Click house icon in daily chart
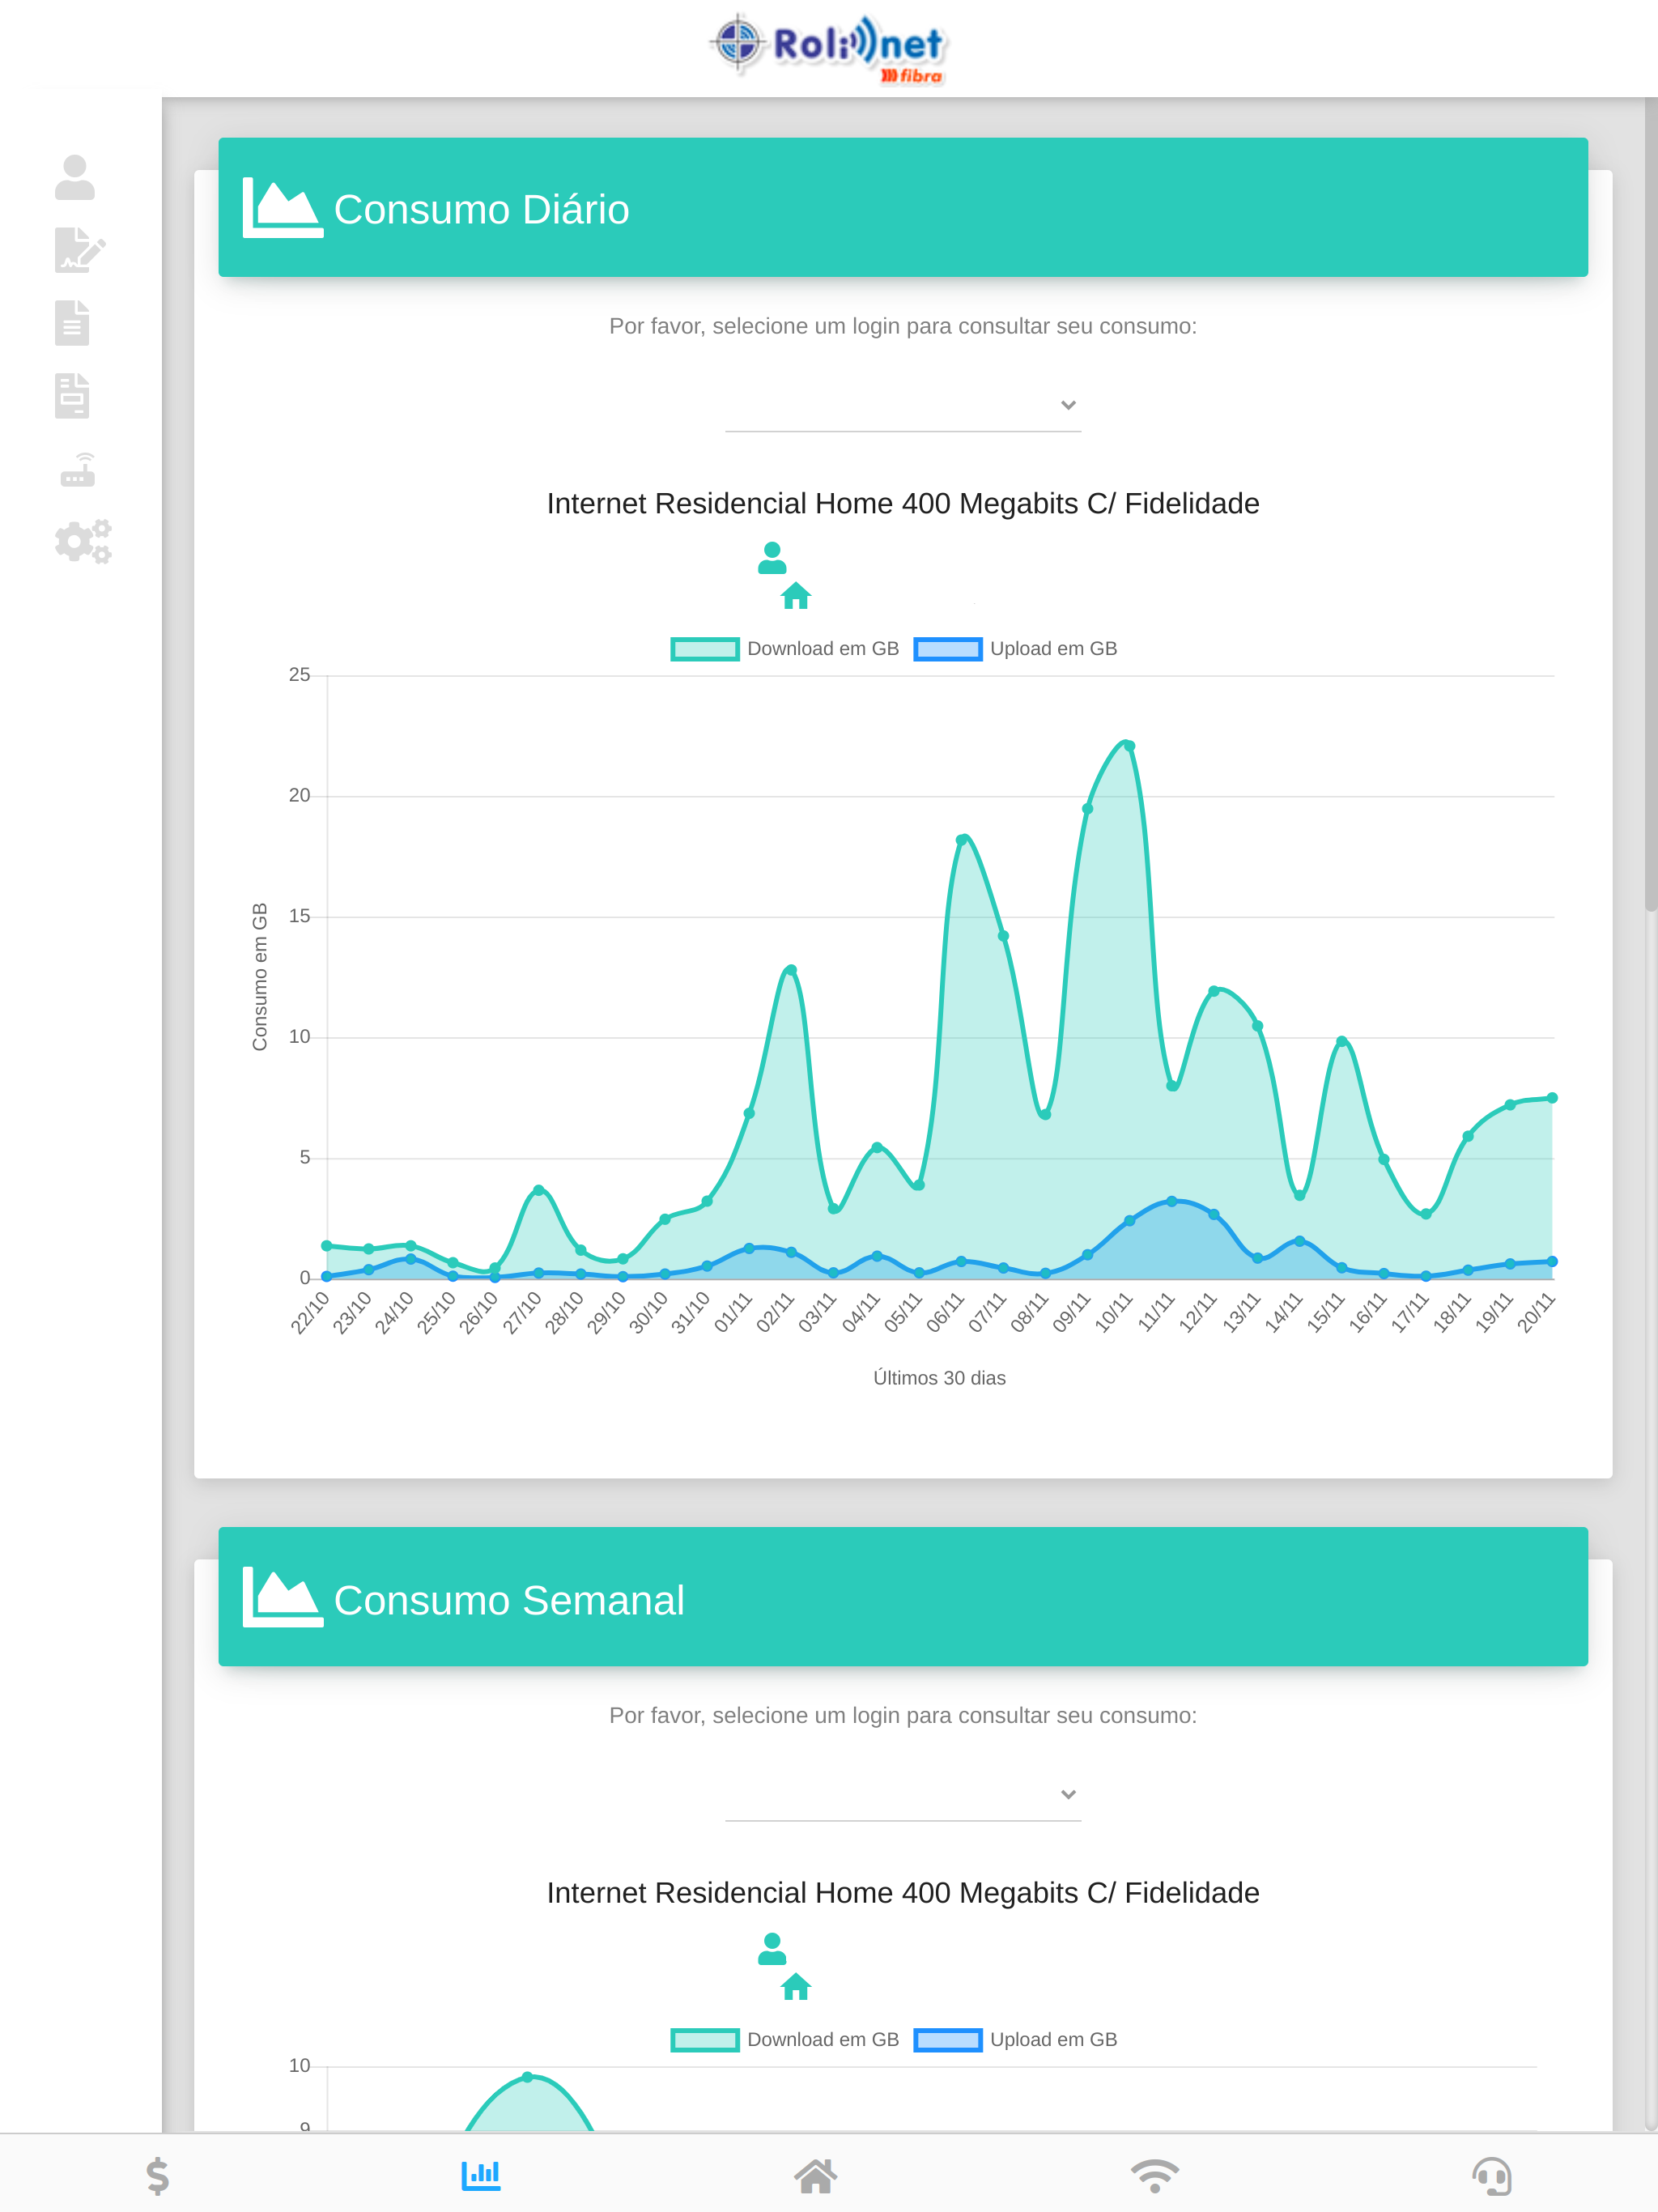 click(x=796, y=596)
